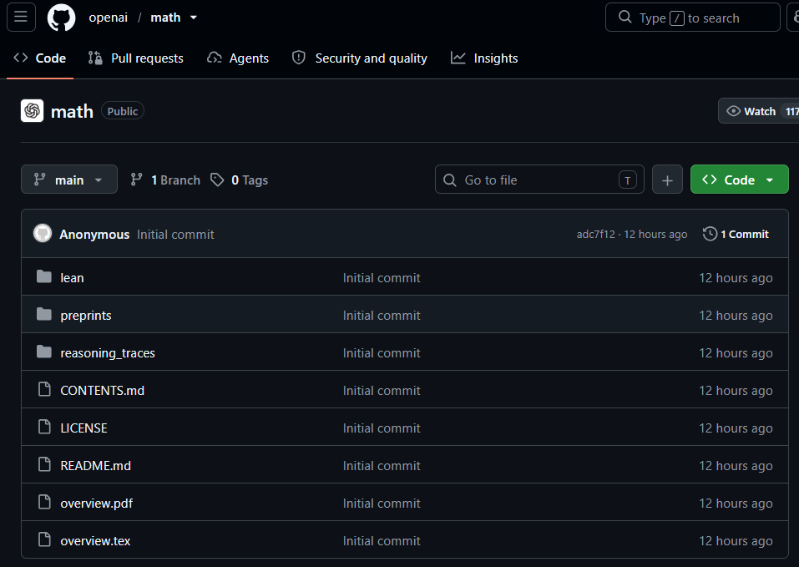Expand the green Code dropdown
Screen dimensions: 799x567
tap(740, 180)
